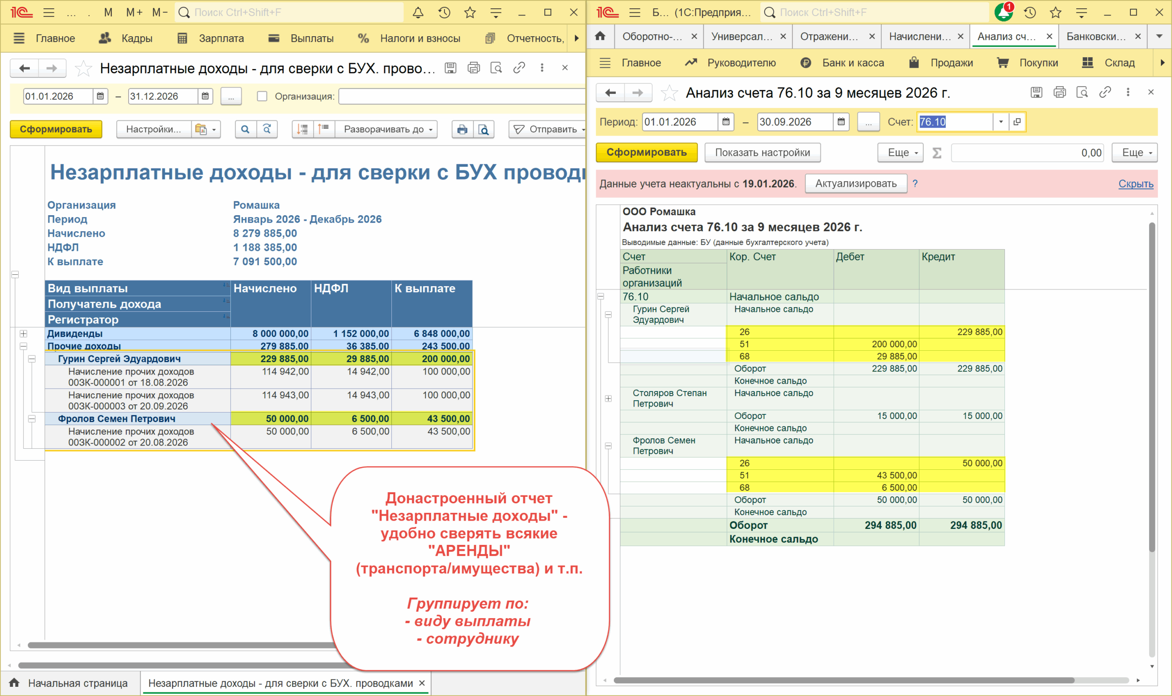Click the home icon tab in right window

point(600,36)
